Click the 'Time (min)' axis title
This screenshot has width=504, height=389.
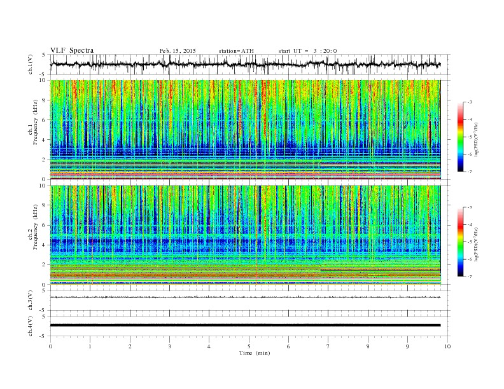(255, 353)
